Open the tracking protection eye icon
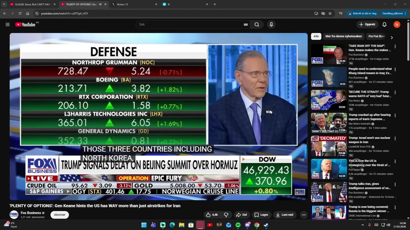 tap(323, 13)
